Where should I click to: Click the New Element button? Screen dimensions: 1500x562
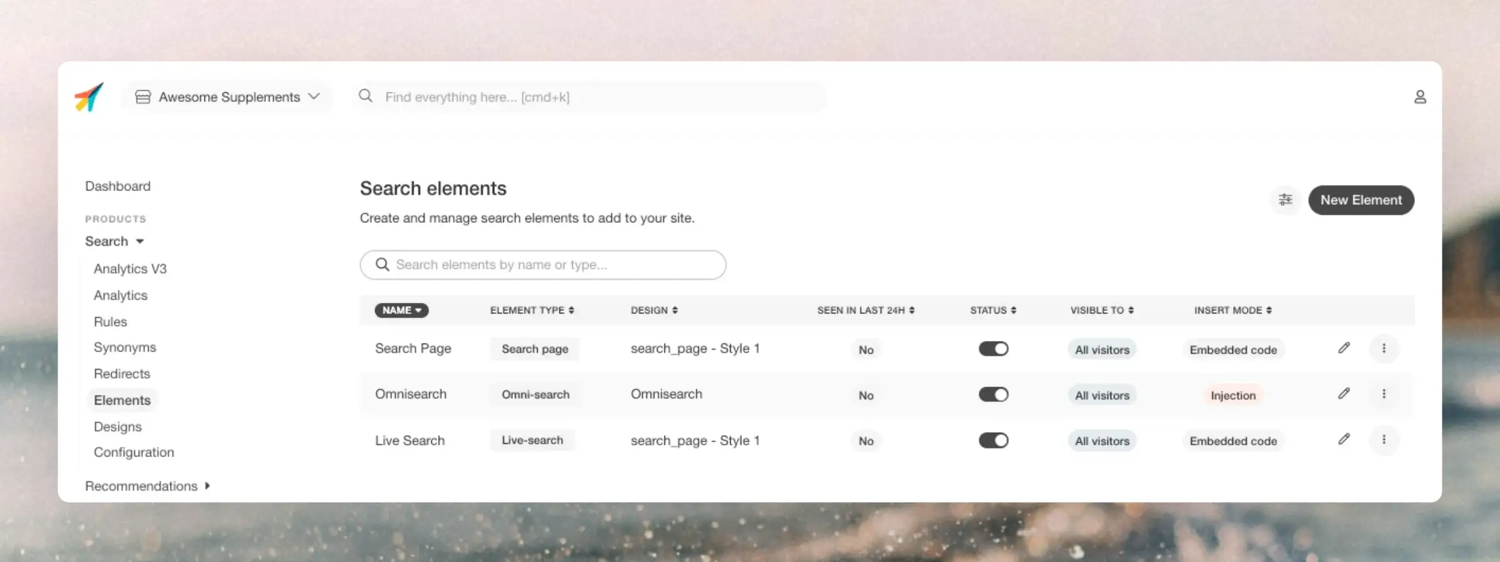pyautogui.click(x=1361, y=200)
